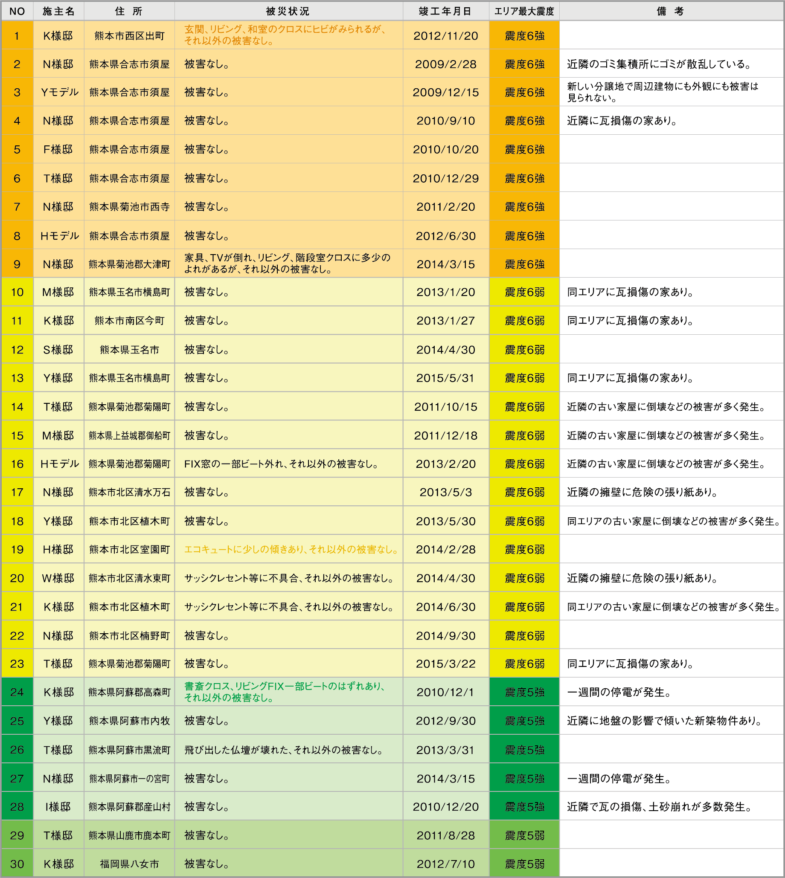The height and width of the screenshot is (878, 785).
Task: Click the 備考 column header
Action: click(x=671, y=12)
